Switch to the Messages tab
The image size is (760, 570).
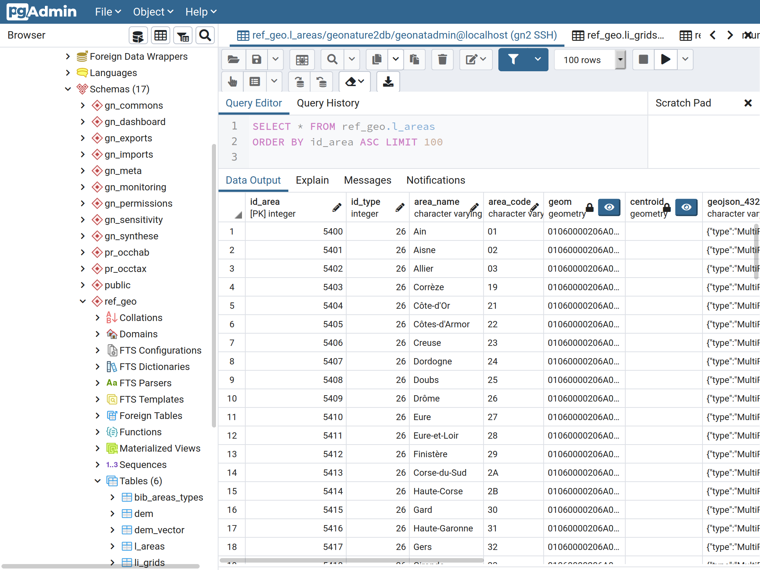367,180
